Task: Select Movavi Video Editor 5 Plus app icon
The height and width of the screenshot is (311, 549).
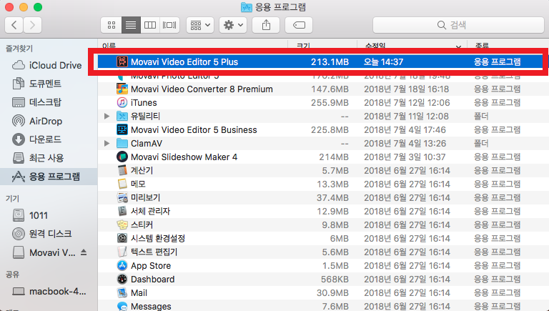Action: [122, 62]
